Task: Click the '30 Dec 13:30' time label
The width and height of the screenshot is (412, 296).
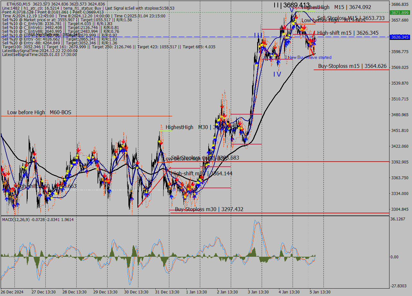Action: (x=136, y=292)
